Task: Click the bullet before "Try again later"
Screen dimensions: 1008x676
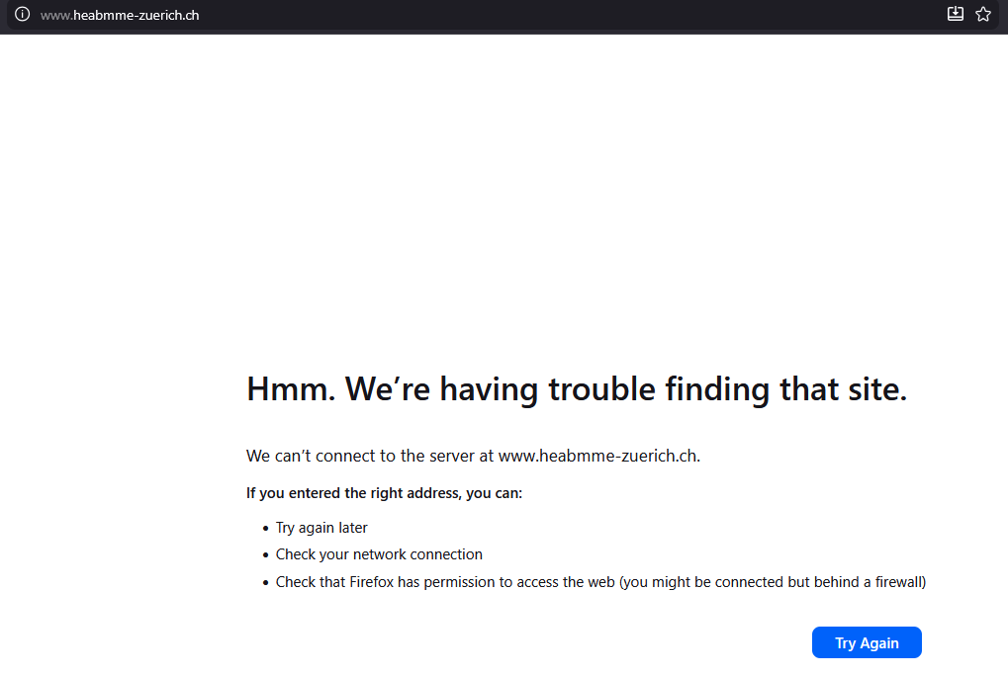Action: (265, 529)
